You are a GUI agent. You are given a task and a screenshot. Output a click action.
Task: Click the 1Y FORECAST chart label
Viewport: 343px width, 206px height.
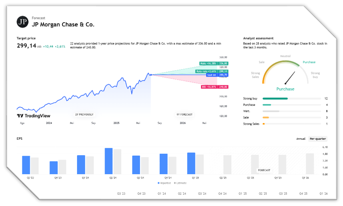(185, 114)
